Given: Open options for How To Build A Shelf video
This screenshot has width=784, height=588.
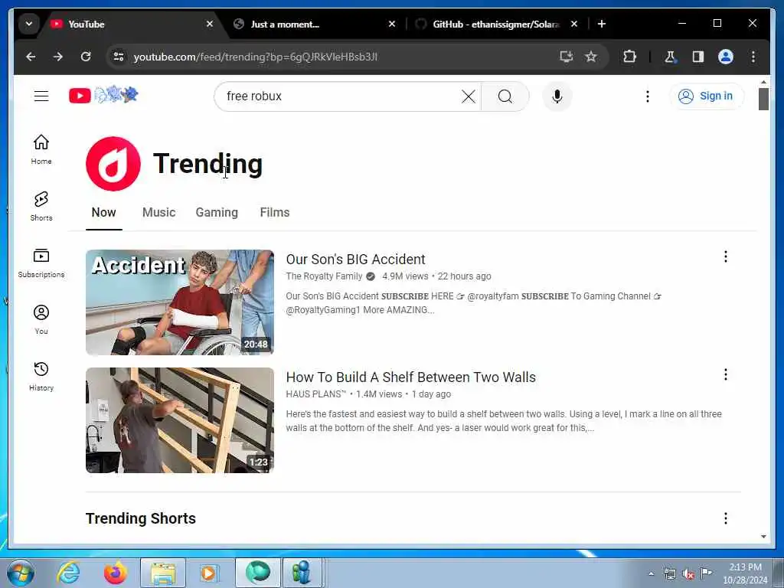Looking at the screenshot, I should [x=726, y=375].
